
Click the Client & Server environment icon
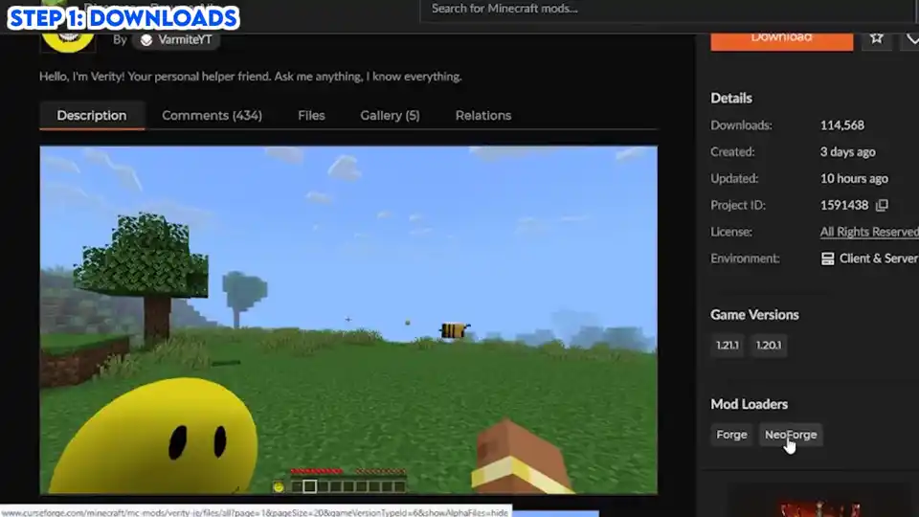tap(827, 258)
